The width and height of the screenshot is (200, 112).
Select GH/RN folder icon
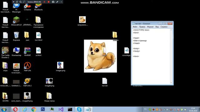(x=5, y=97)
